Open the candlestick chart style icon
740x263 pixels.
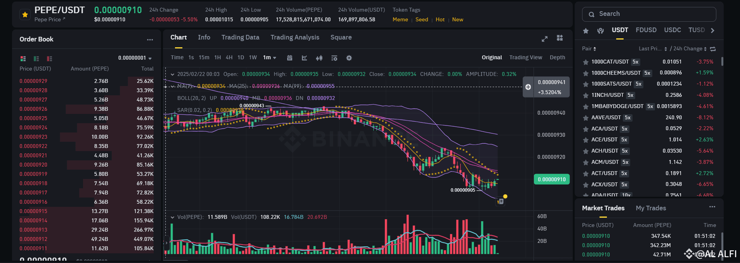(319, 58)
